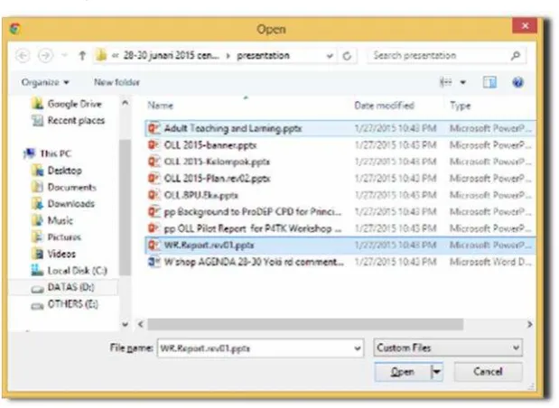This screenshot has width=559, height=408.
Task: Open Help with the question icon
Action: (517, 82)
